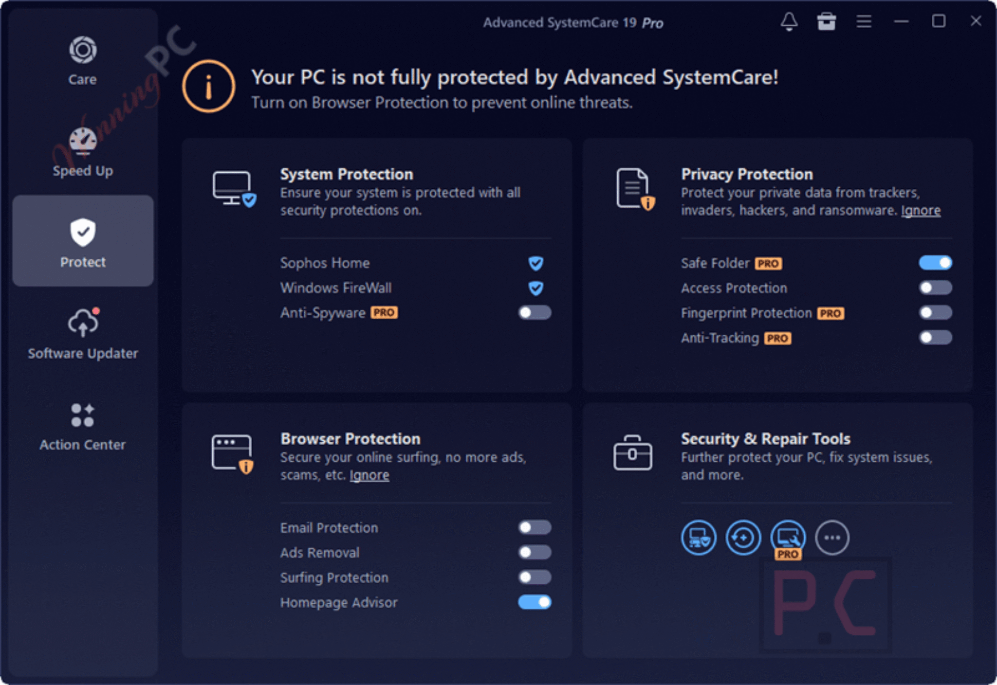Image resolution: width=997 pixels, height=685 pixels.
Task: Click PRO badge next to Anti-Spyware
Action: (384, 312)
